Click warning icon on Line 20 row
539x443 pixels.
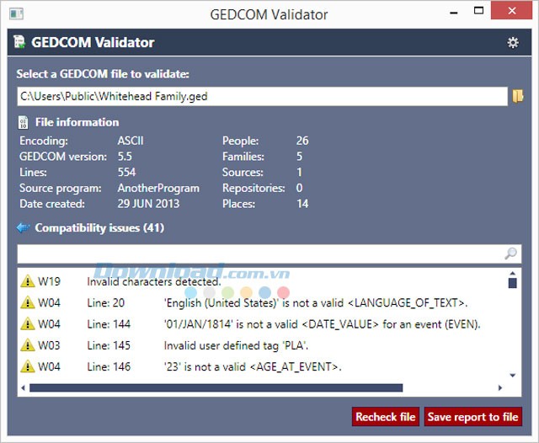tap(28, 302)
